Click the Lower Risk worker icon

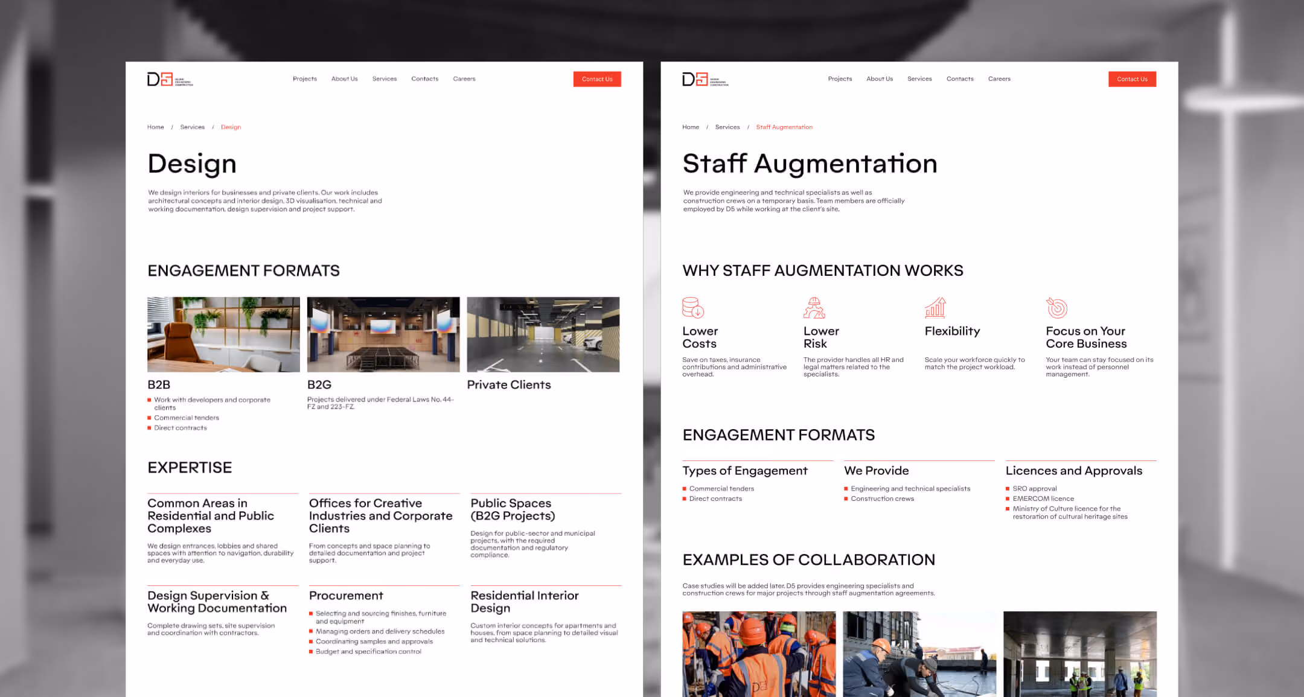[x=814, y=307]
